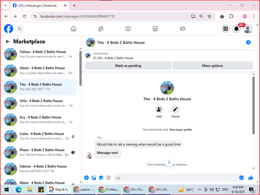Jump to latest message arrow

(x=169, y=162)
